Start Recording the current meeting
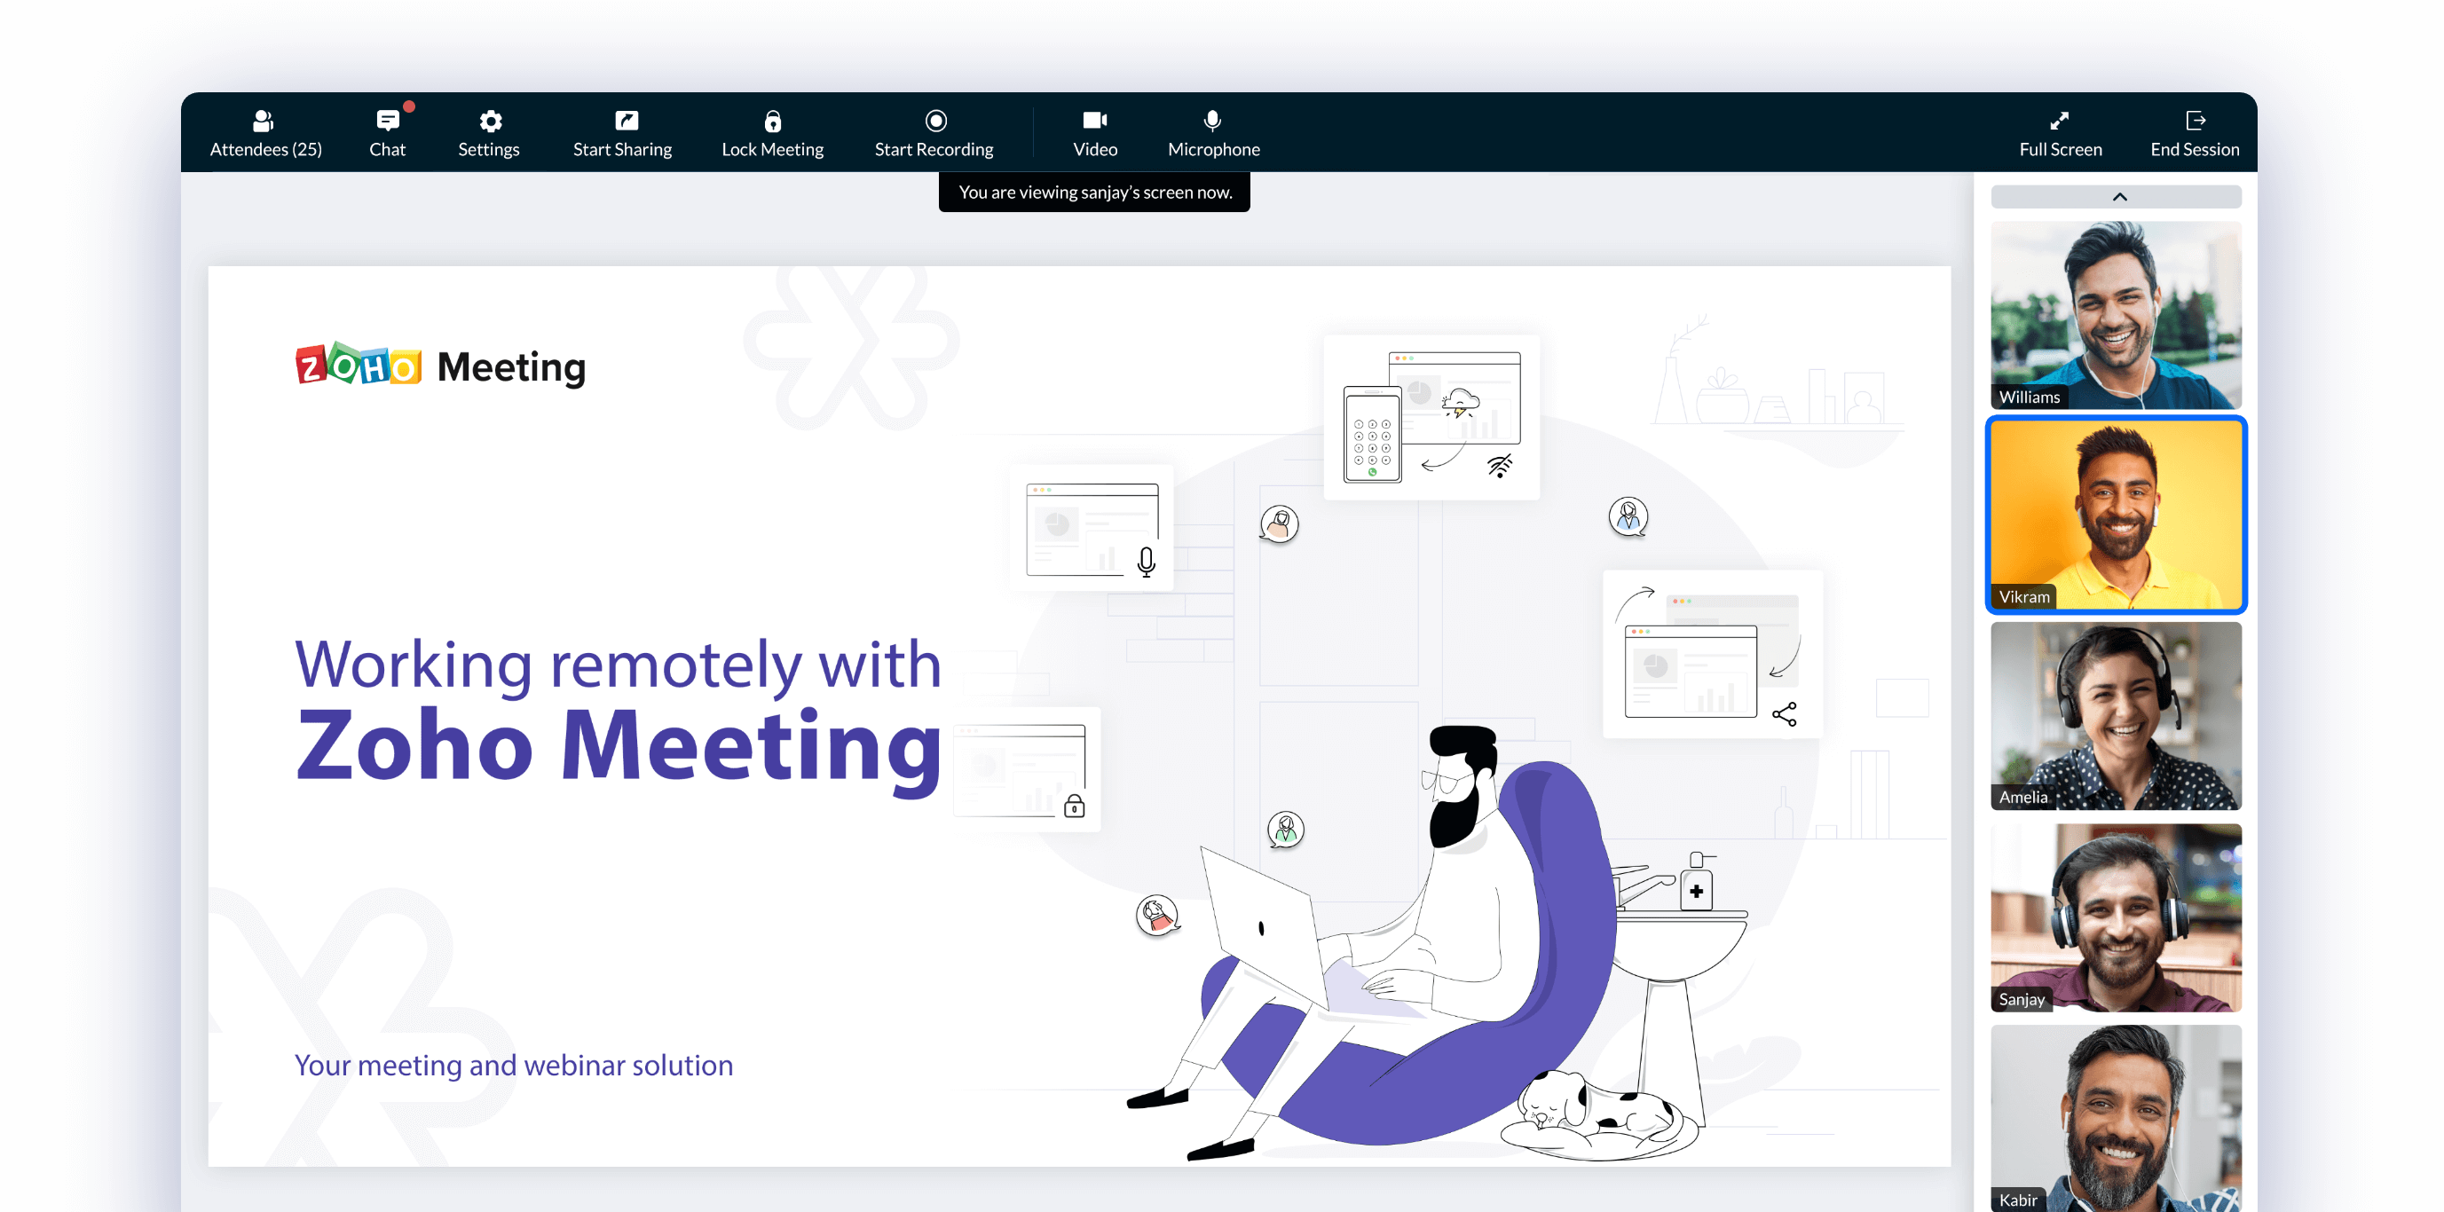The width and height of the screenshot is (2444, 1212). pos(934,132)
